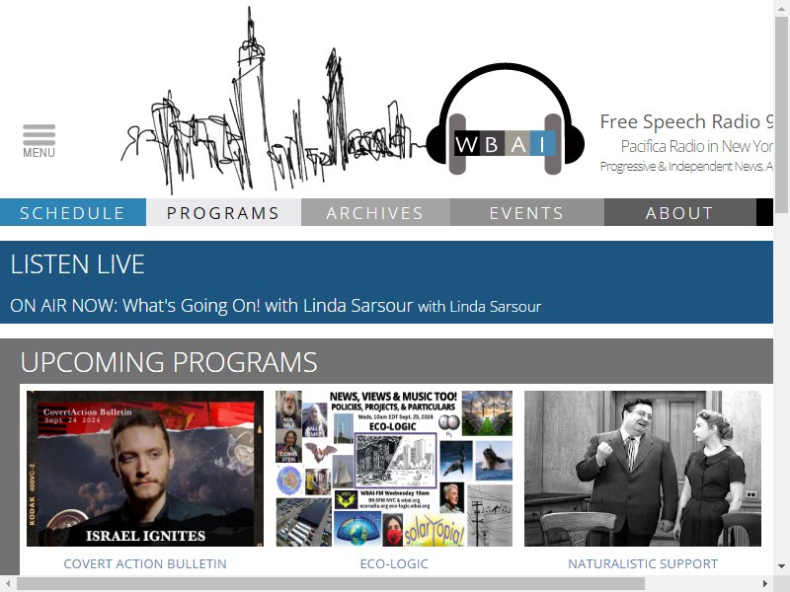Click the LISTEN LIVE heading
Screen dimensions: 790x592
click(x=78, y=264)
